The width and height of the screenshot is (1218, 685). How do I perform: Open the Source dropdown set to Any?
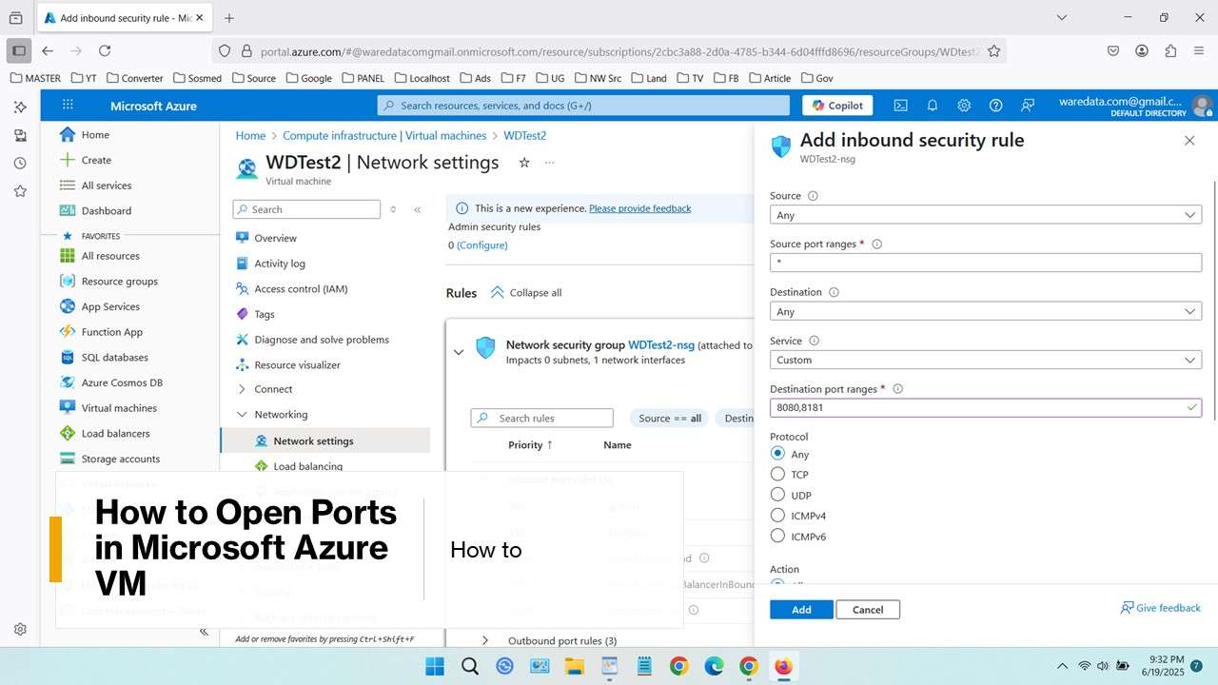986,214
